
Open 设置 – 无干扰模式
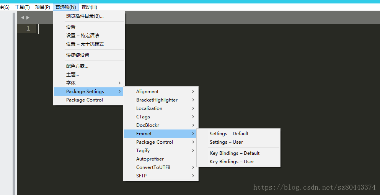(x=89, y=44)
